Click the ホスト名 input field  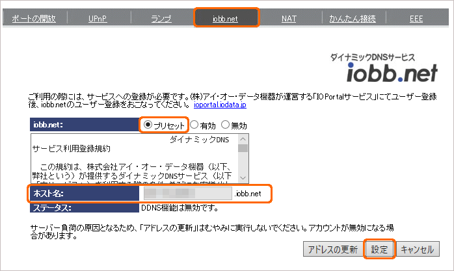point(187,193)
